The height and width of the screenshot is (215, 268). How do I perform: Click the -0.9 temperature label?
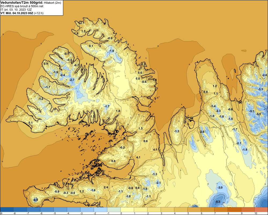coord(57,191)
